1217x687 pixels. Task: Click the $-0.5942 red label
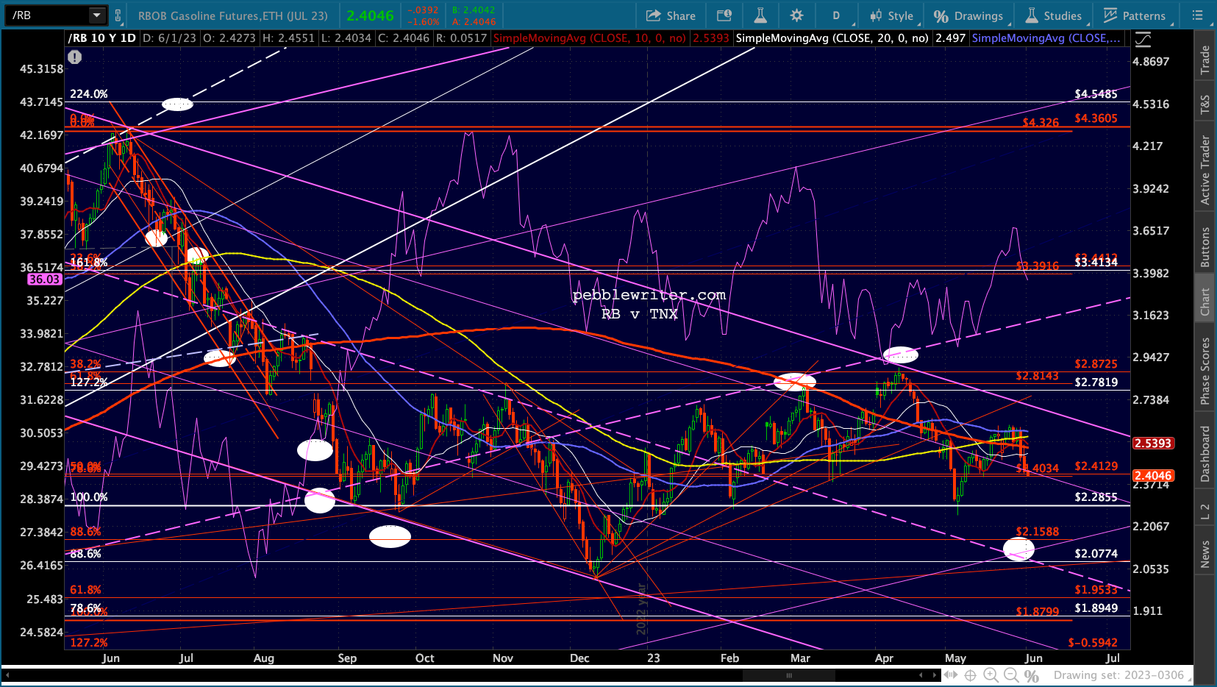pos(1093,643)
